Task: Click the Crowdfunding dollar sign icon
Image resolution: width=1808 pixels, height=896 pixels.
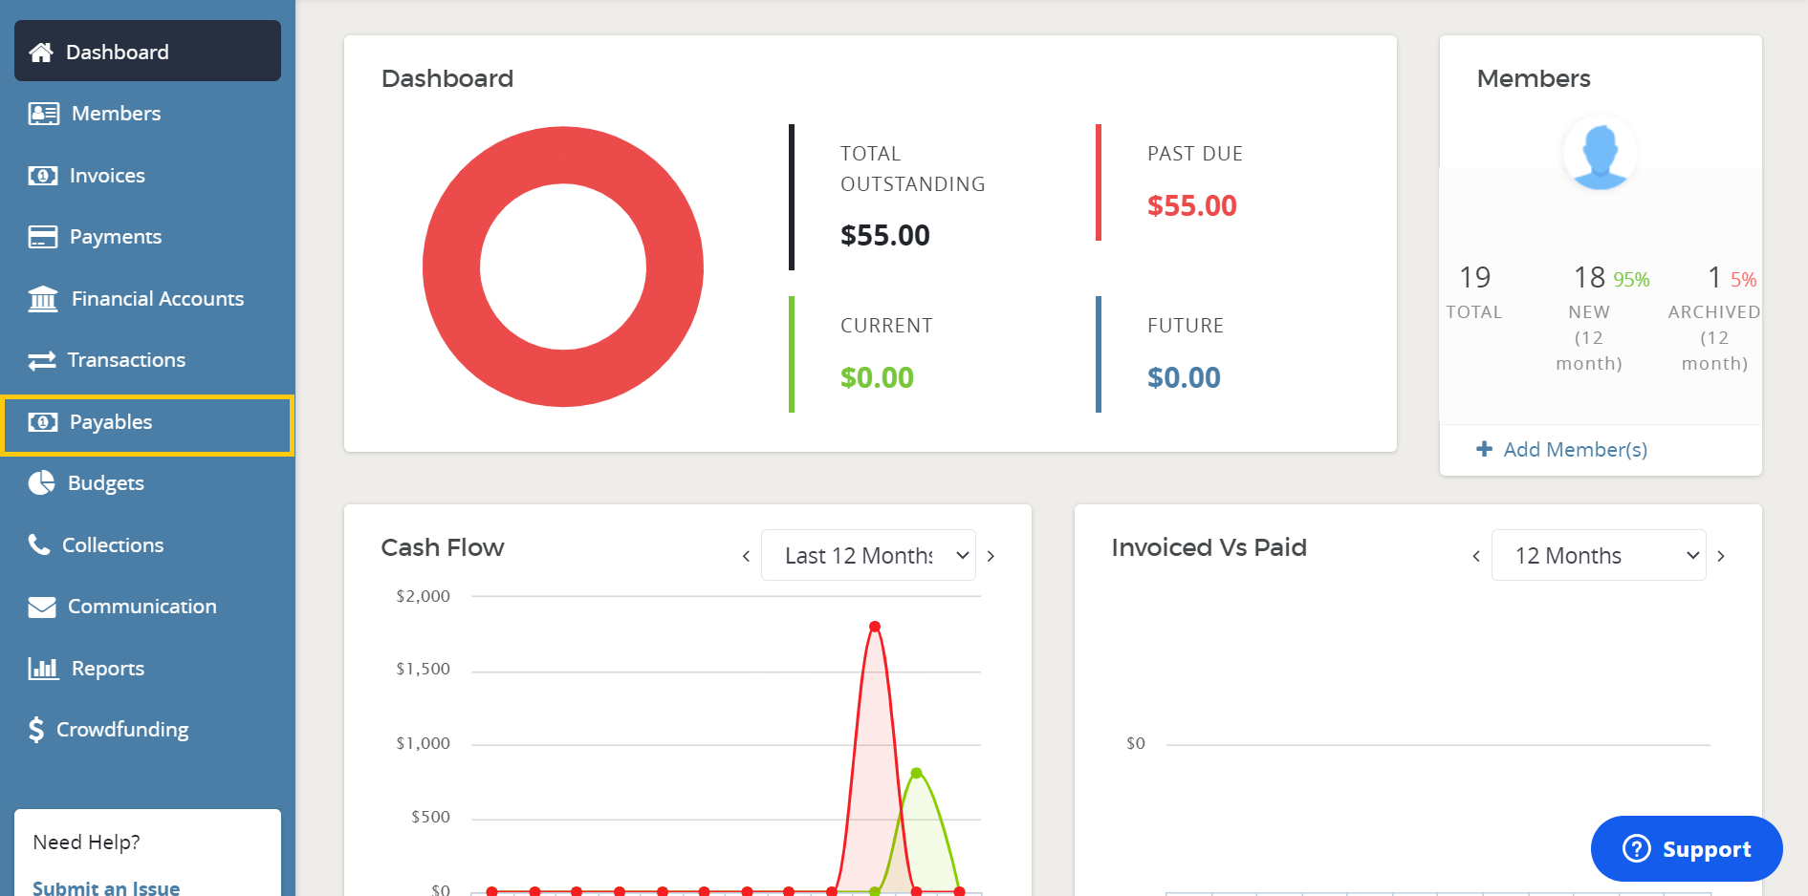Action: pyautogui.click(x=36, y=730)
